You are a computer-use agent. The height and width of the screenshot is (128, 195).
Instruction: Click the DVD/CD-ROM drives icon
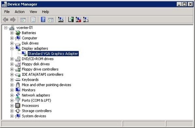click(18, 59)
